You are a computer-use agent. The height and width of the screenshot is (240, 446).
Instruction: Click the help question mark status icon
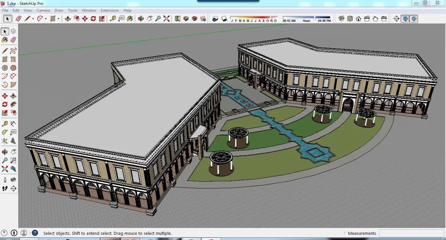pos(35,233)
